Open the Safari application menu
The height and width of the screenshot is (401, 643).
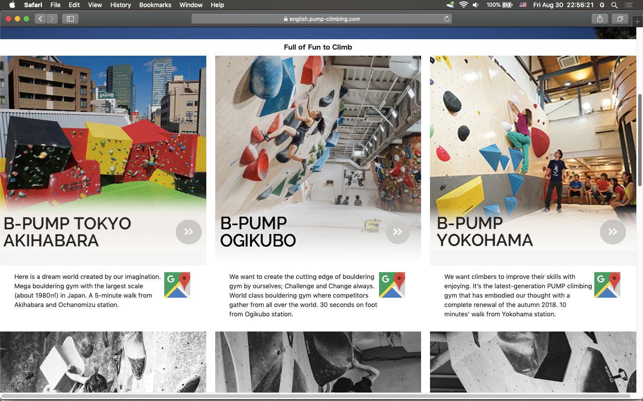pos(33,5)
